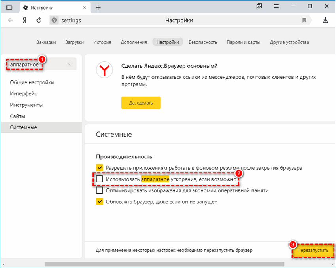Open the Protect site status icon
The height and width of the screenshot is (268, 336).
tap(54, 20)
